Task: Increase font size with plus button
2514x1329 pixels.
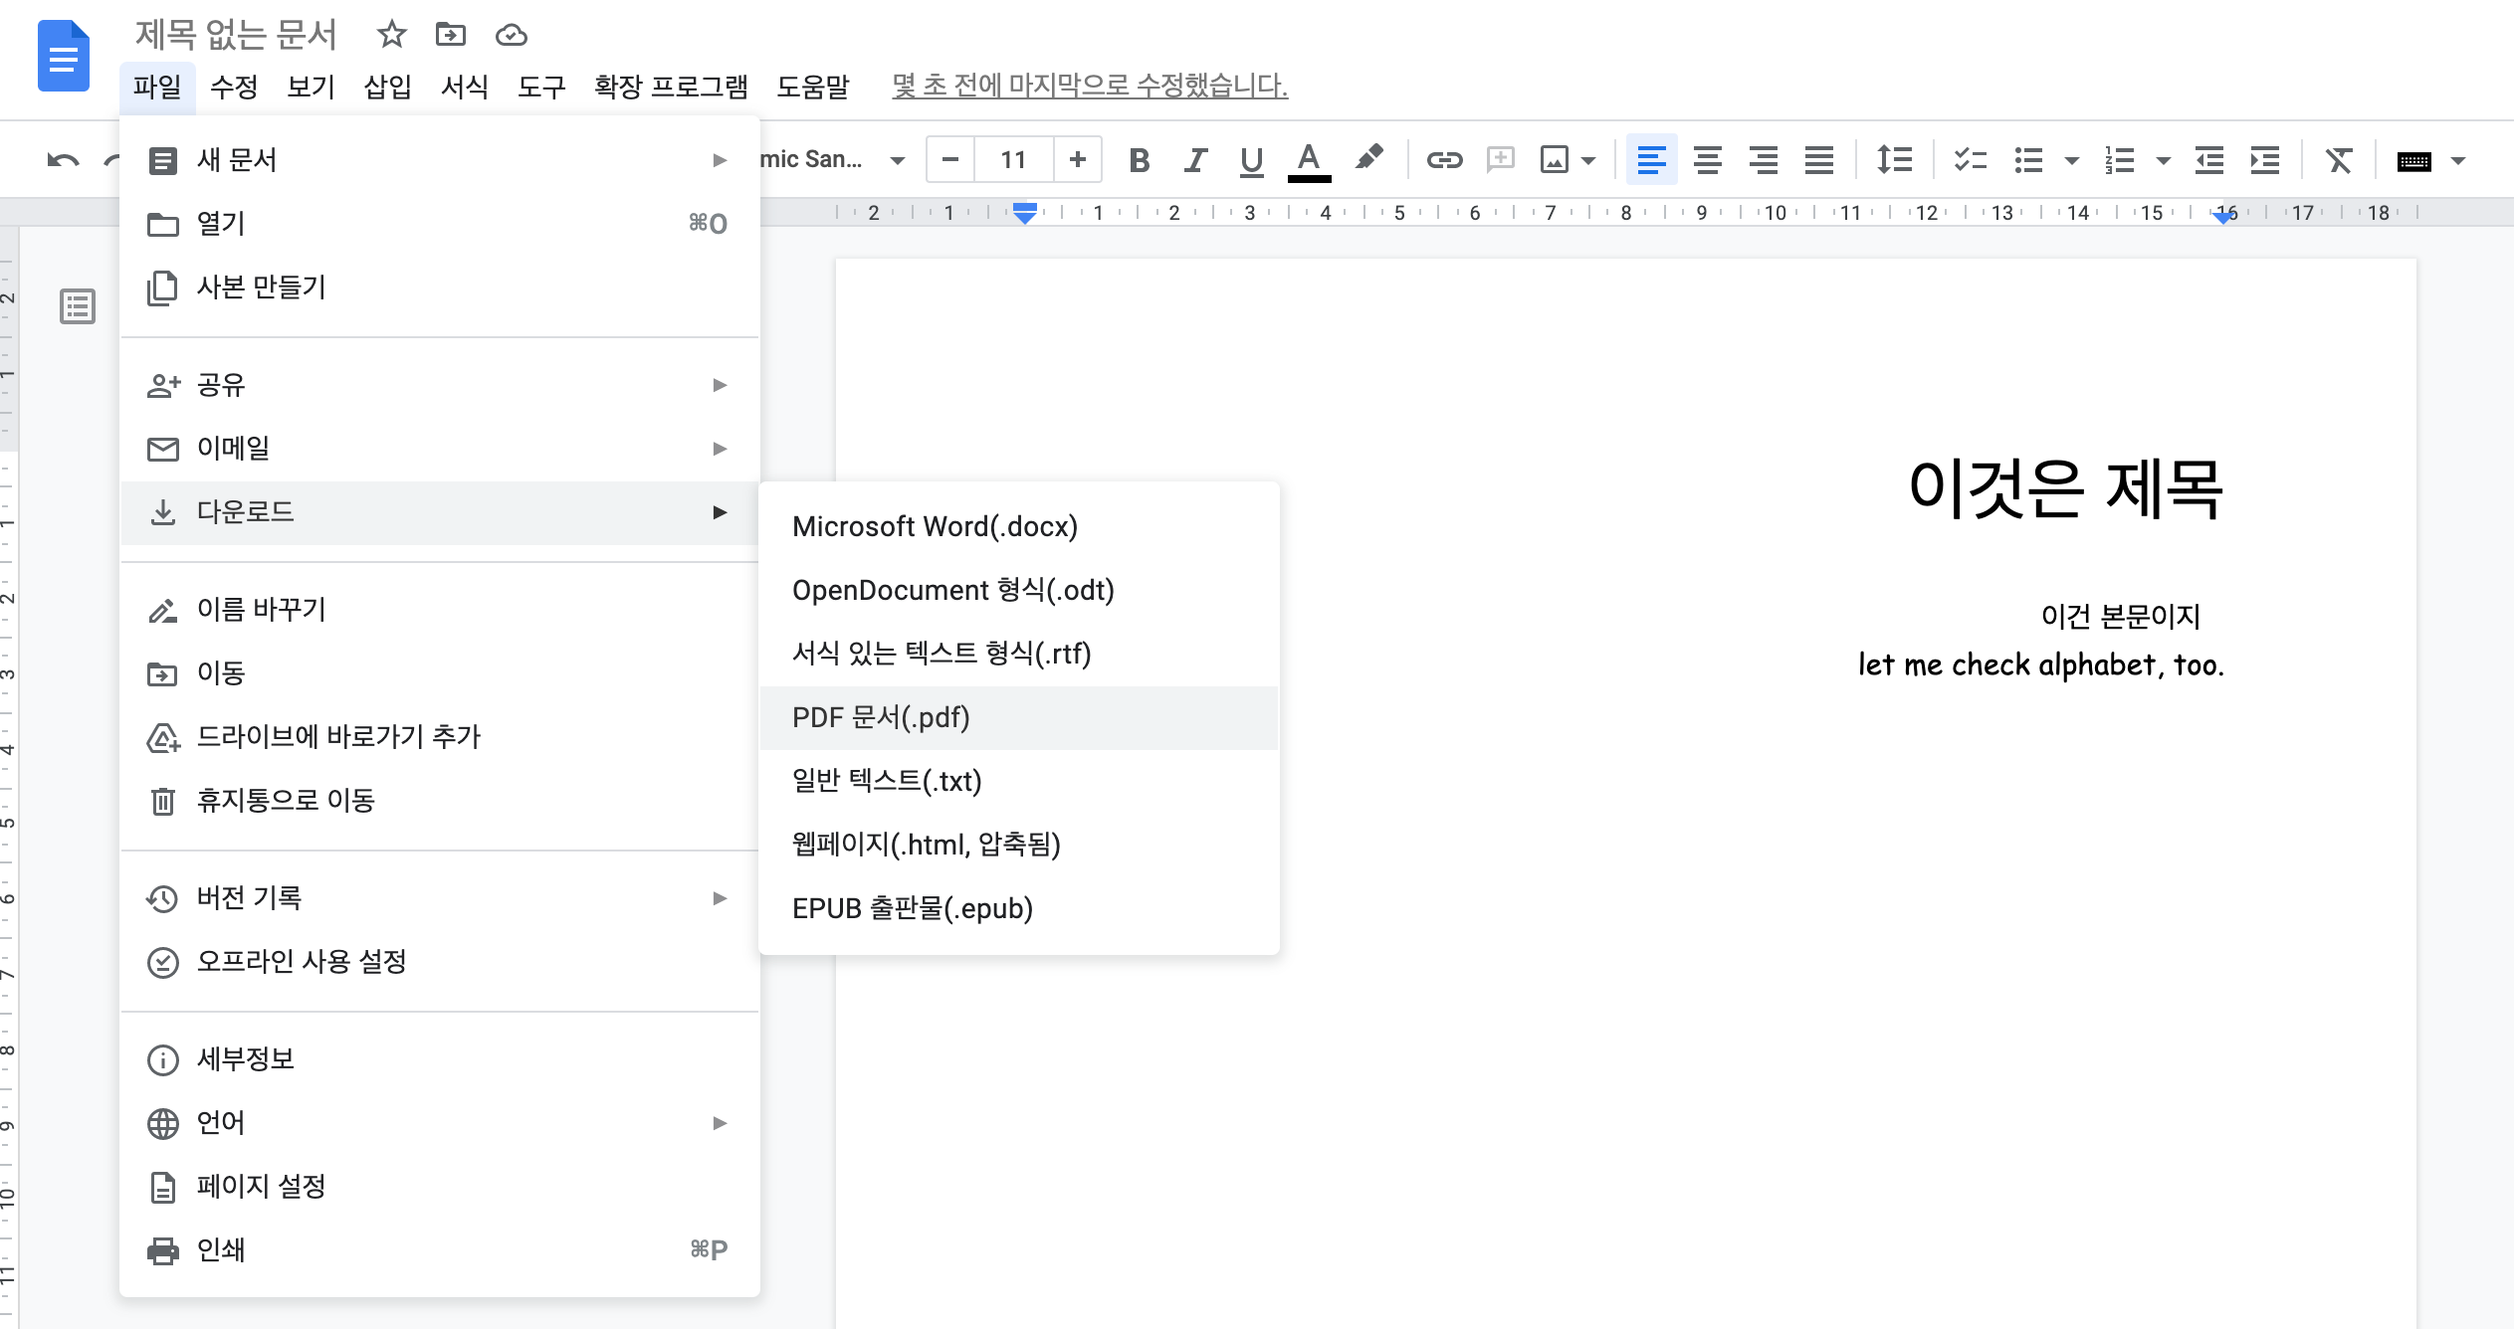Action: [x=1077, y=160]
